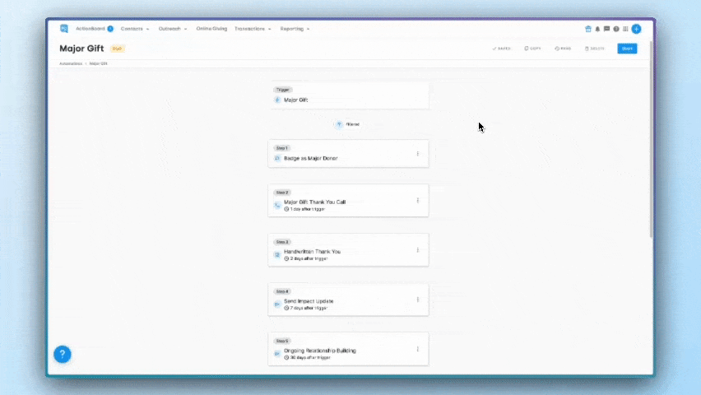This screenshot has height=395, width=701.
Task: Click the phone icon on Step 2
Action: point(277,206)
